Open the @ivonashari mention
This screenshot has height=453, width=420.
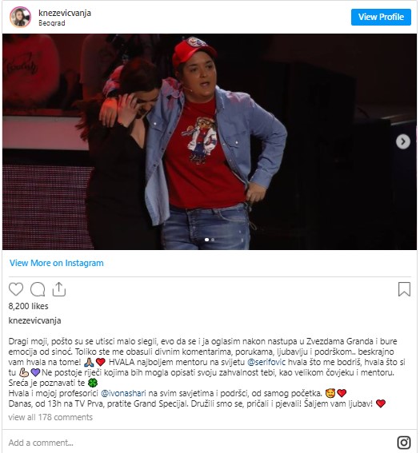tap(123, 393)
